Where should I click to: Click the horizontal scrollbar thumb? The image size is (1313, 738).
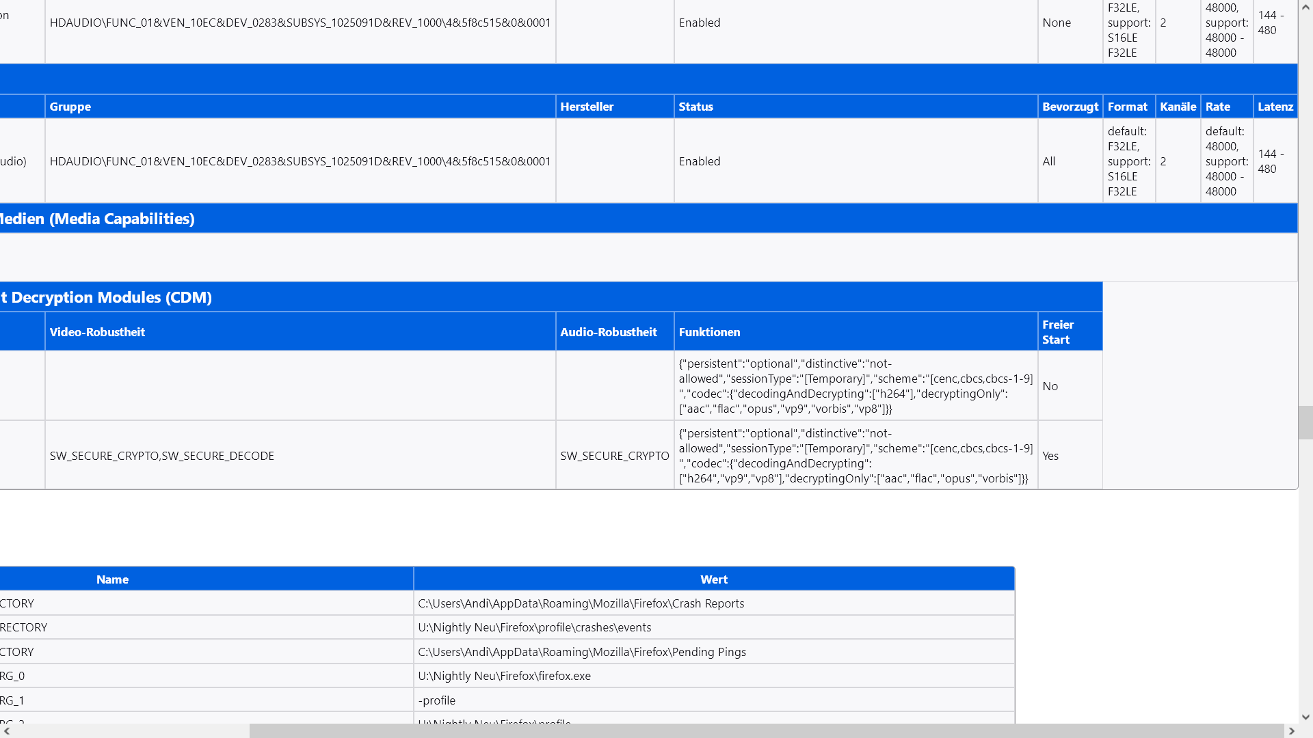766,730
